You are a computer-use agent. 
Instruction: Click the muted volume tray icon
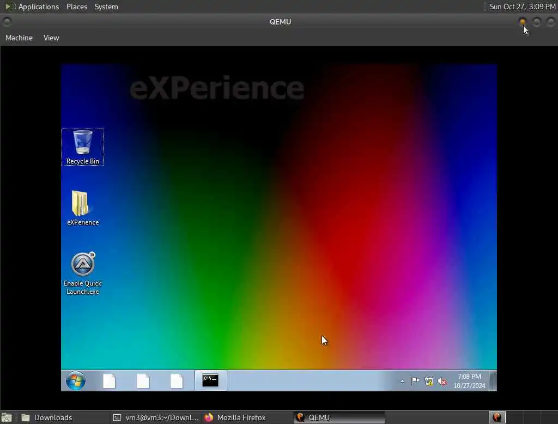[x=442, y=381]
